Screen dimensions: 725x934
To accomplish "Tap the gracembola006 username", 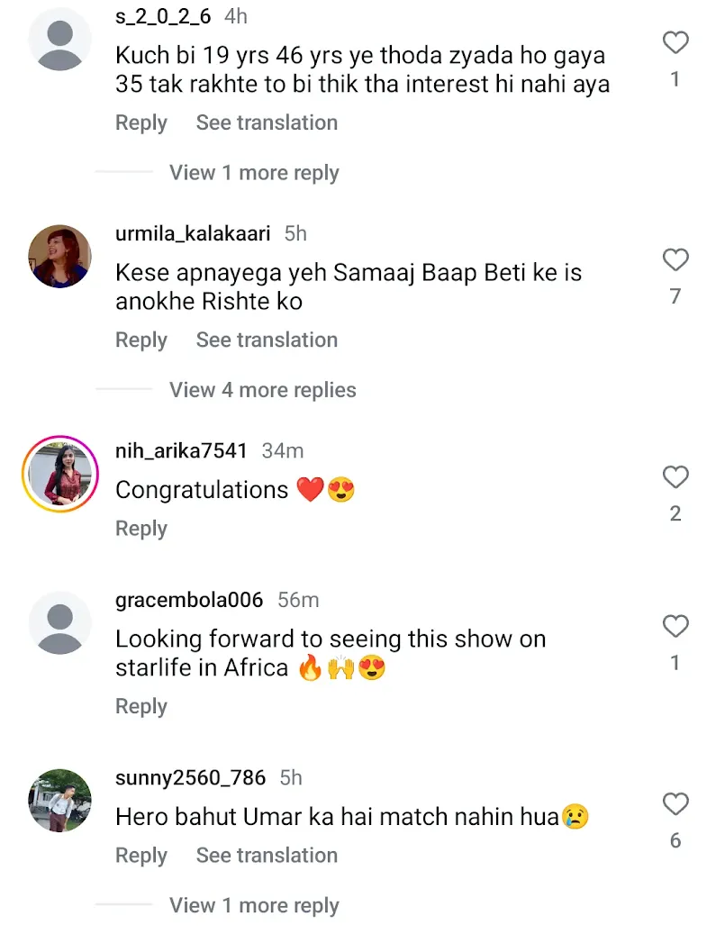I will [x=189, y=600].
